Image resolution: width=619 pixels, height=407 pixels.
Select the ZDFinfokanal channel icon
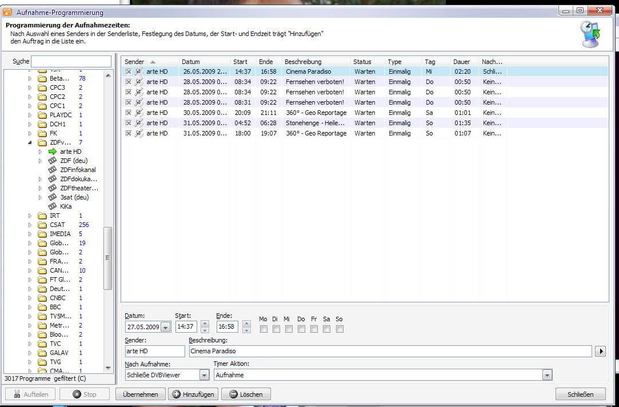point(53,170)
